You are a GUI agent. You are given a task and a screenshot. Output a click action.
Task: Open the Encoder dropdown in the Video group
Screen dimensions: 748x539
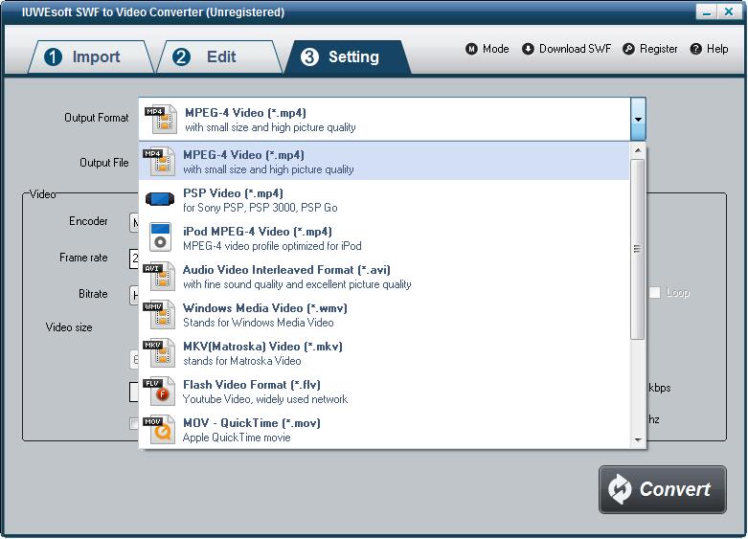click(x=134, y=222)
